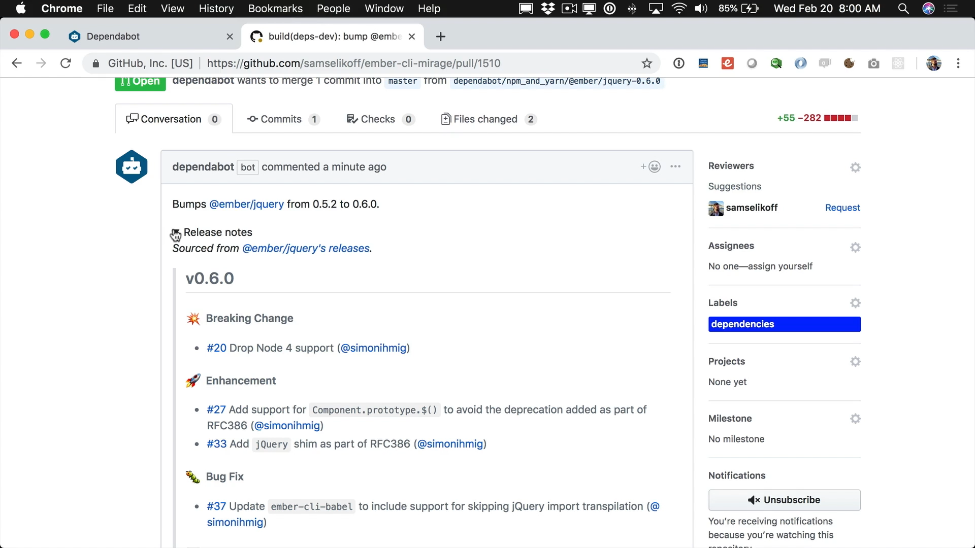The image size is (975, 548).
Task: Open the comment options ellipsis menu
Action: [x=675, y=166]
